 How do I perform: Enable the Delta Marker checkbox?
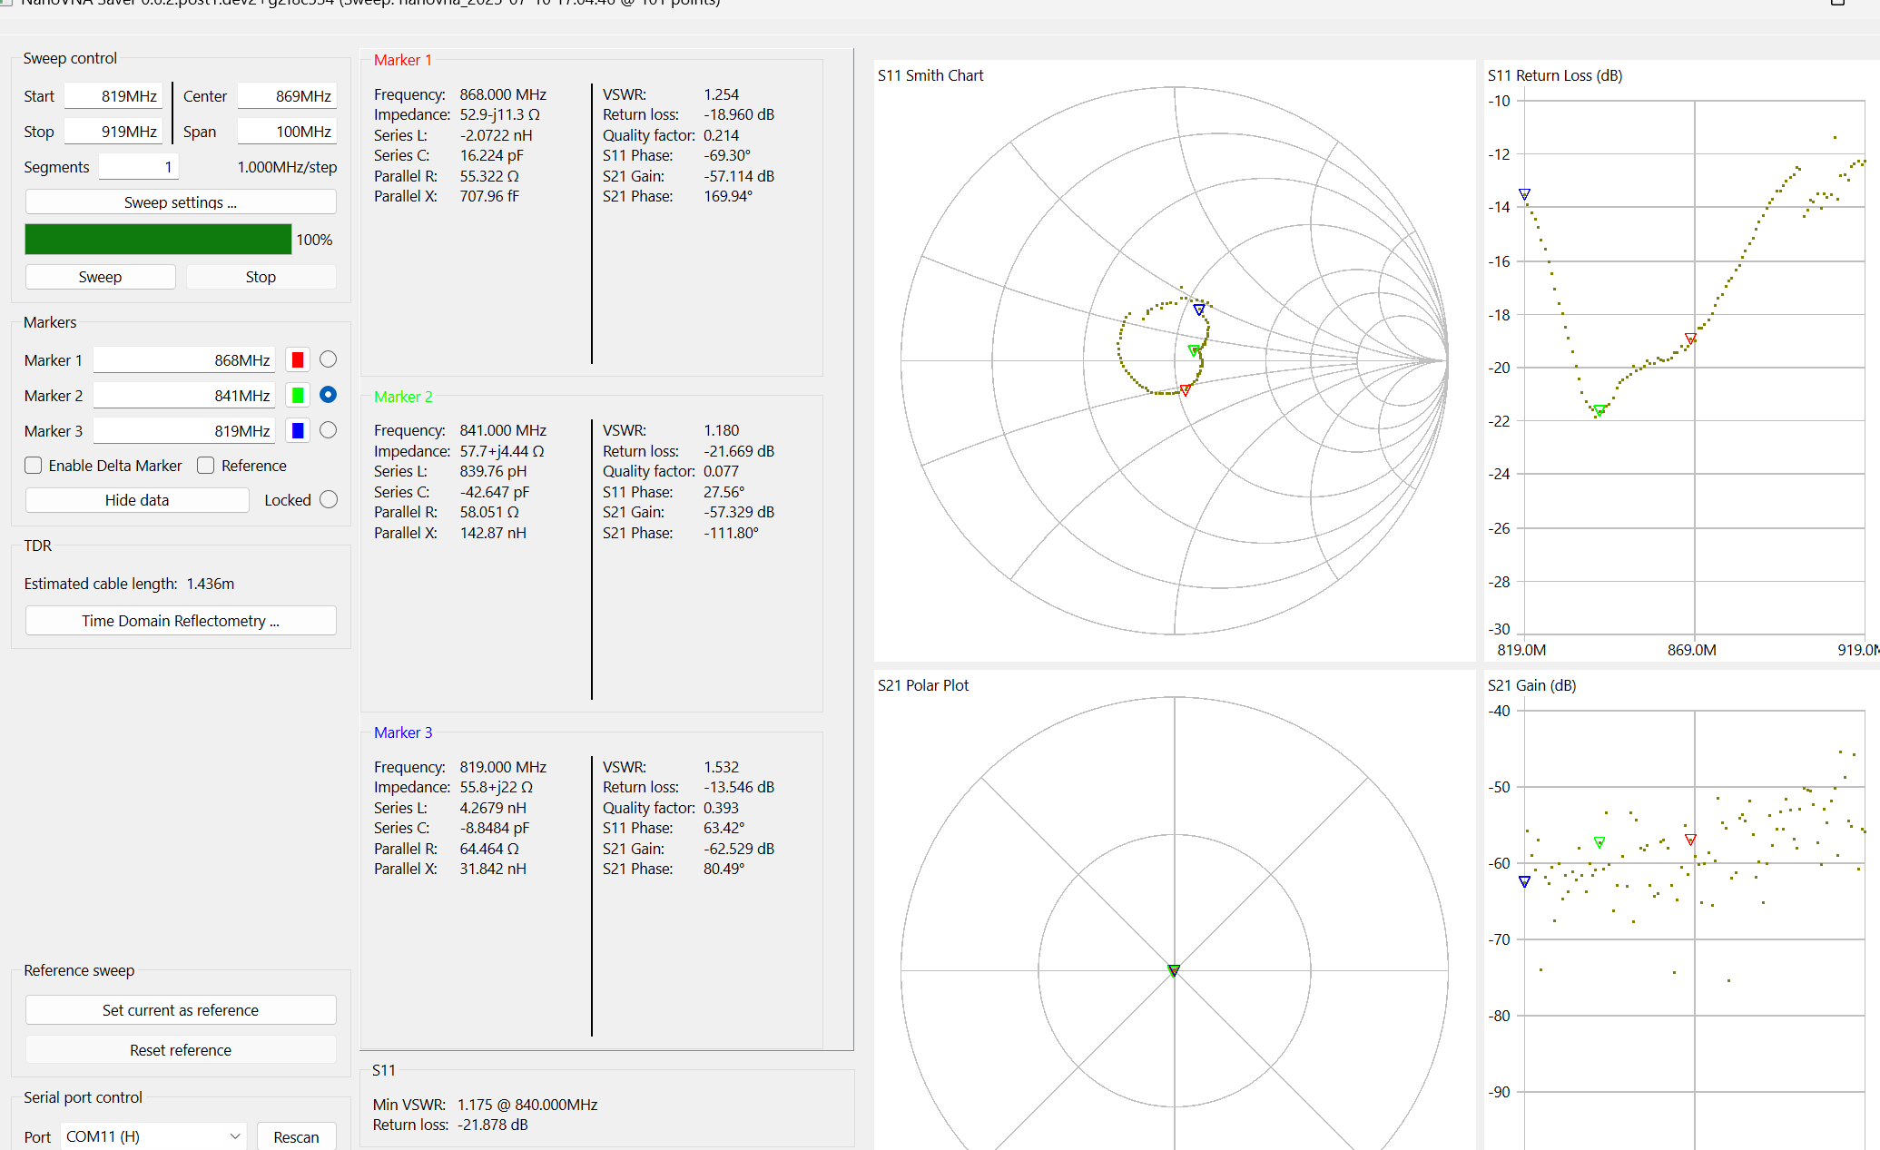[x=34, y=466]
